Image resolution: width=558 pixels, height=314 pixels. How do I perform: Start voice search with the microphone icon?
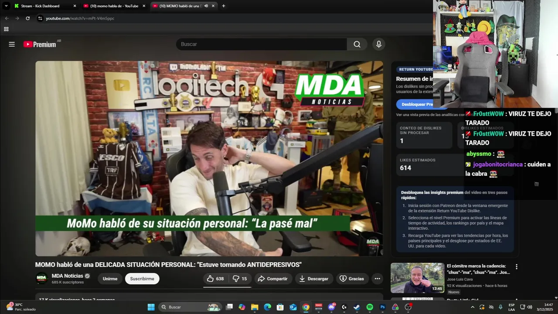[x=379, y=44]
